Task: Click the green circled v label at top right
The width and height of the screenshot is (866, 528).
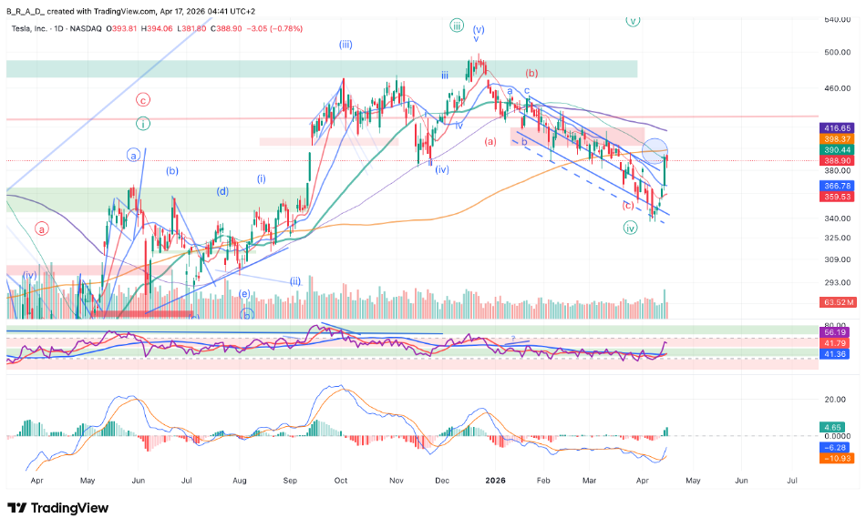Action: point(633,20)
